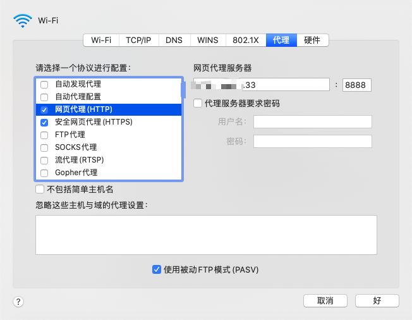
Task: Open the help question mark button
Action: [x=18, y=301]
